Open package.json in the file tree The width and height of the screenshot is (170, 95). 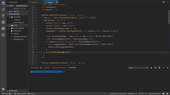(17, 39)
